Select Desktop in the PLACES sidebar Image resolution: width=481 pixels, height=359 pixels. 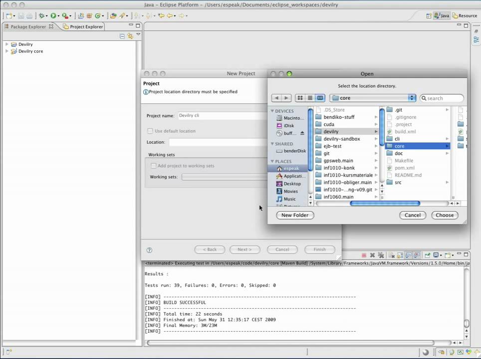[288, 183]
